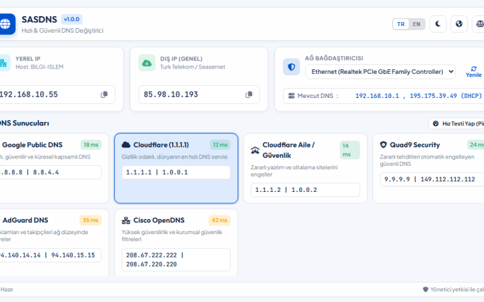Viewport: 484px width, 302px height.
Task: Switch language to TR
Action: tap(401, 24)
